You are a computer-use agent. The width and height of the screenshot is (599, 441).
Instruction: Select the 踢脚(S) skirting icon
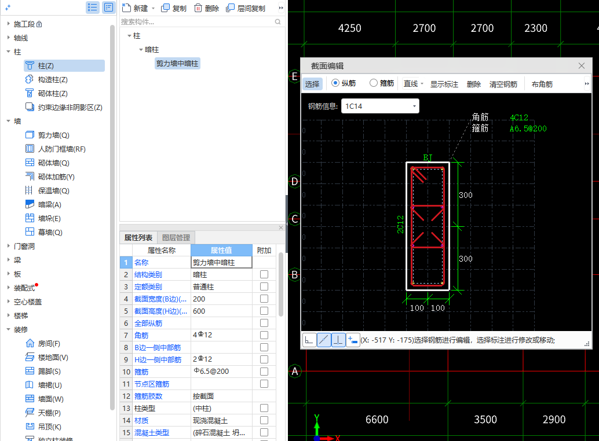click(30, 371)
